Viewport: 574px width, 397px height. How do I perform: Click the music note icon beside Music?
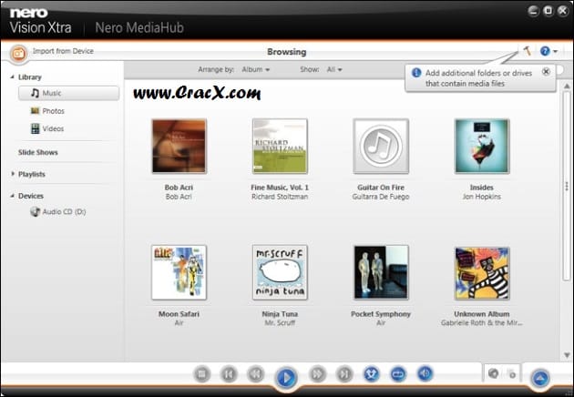click(x=35, y=93)
